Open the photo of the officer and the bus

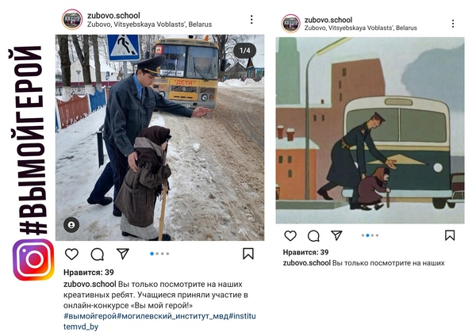tap(159, 137)
